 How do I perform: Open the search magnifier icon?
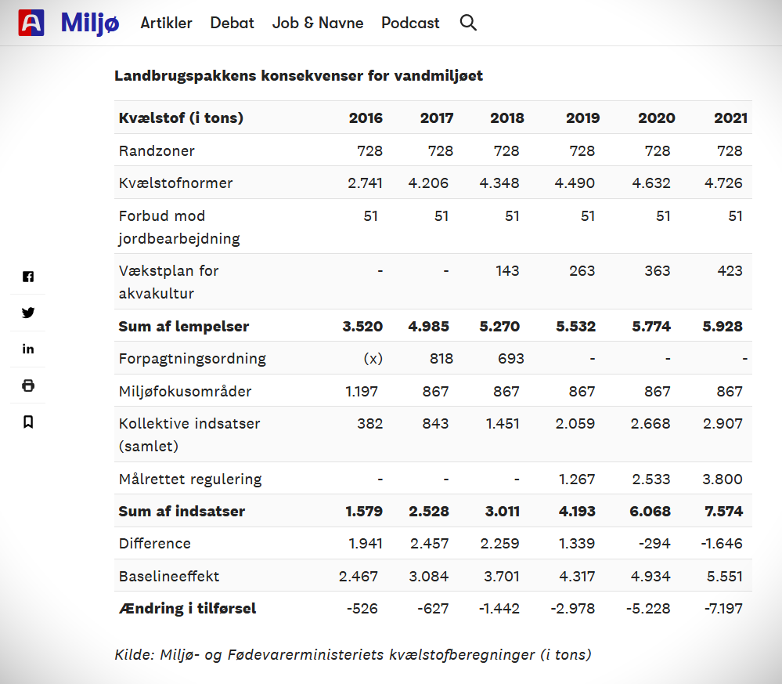tap(468, 23)
